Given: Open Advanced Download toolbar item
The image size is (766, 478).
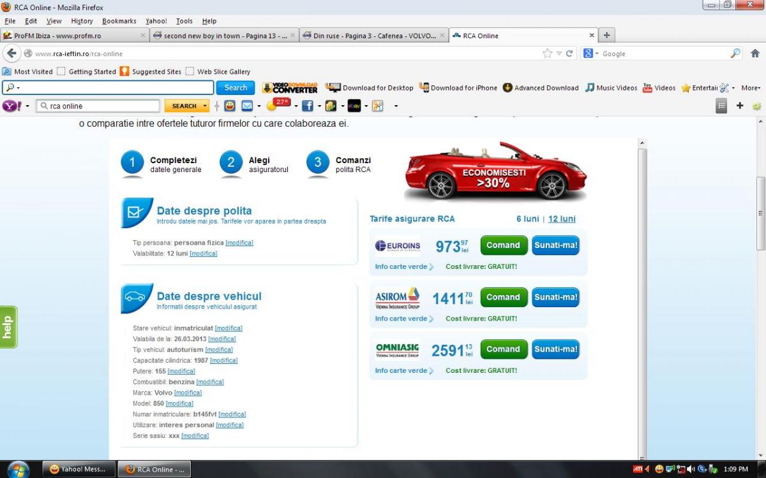Looking at the screenshot, I should 541,88.
